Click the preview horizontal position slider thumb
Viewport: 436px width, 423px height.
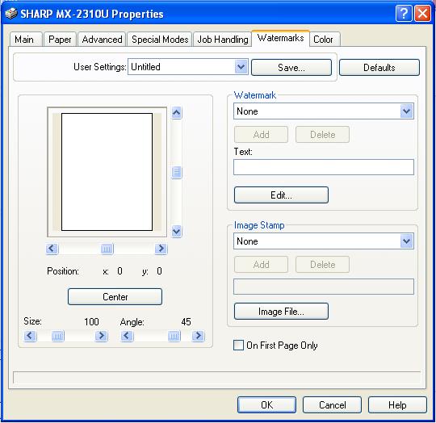(x=107, y=249)
